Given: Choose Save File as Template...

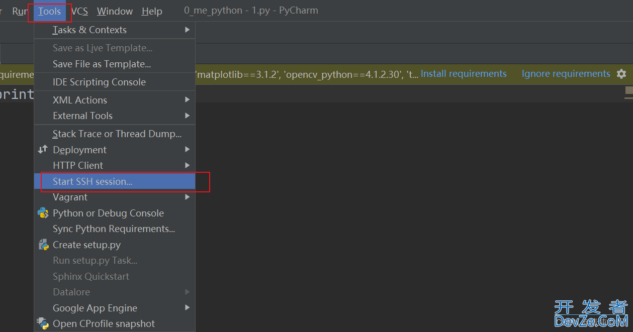Looking at the screenshot, I should (x=115, y=64).
